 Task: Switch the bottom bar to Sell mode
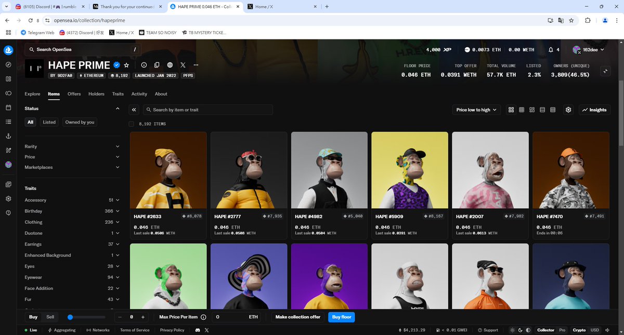tap(50, 317)
